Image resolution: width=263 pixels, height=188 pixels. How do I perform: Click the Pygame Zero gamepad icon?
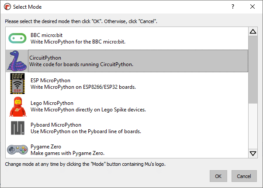point(17,150)
